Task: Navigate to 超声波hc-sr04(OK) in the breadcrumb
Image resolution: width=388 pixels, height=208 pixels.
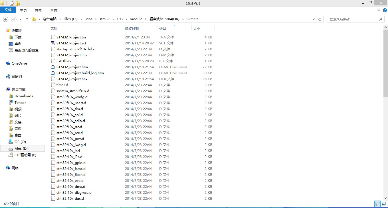Action: click(x=165, y=19)
